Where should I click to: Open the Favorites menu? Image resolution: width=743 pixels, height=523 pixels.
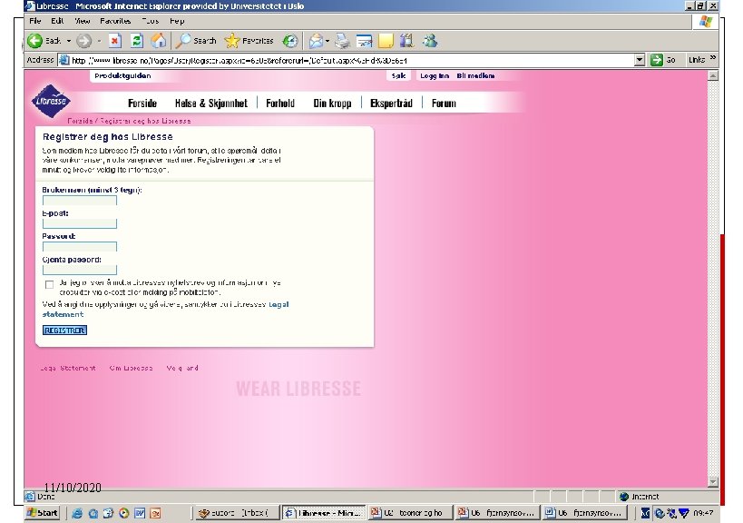(x=115, y=21)
